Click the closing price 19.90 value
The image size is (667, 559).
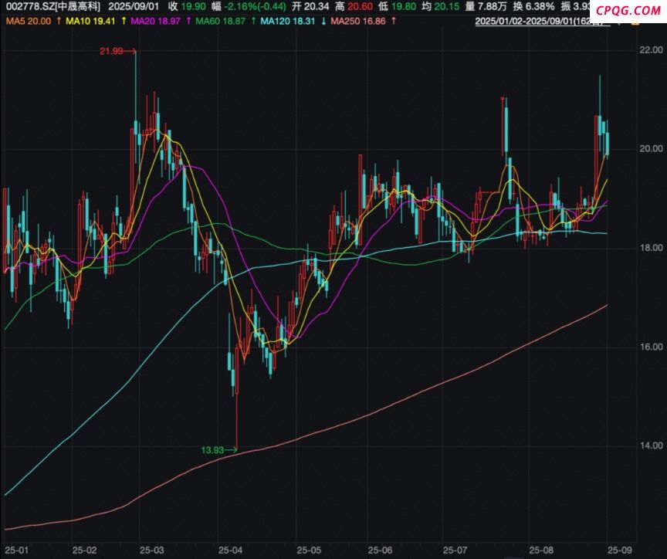tap(193, 7)
